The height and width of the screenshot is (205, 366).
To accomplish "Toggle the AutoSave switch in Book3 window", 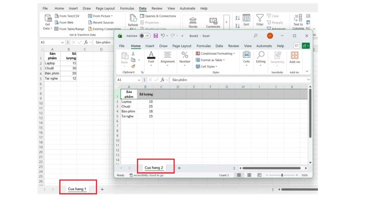I will pos(145,36).
